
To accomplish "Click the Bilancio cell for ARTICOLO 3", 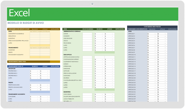I will pyautogui.click(x=152, y=38).
